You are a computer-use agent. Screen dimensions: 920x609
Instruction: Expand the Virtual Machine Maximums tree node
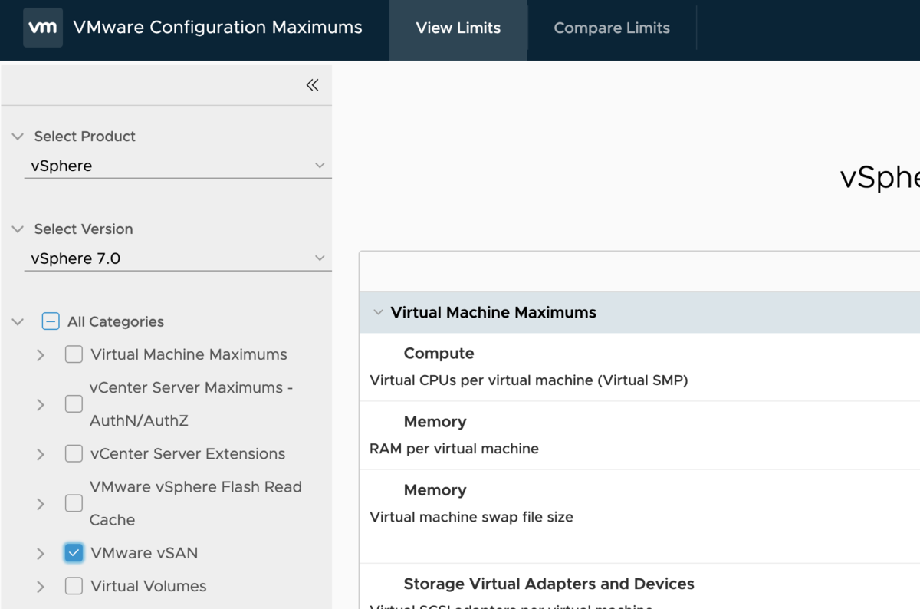(x=41, y=355)
